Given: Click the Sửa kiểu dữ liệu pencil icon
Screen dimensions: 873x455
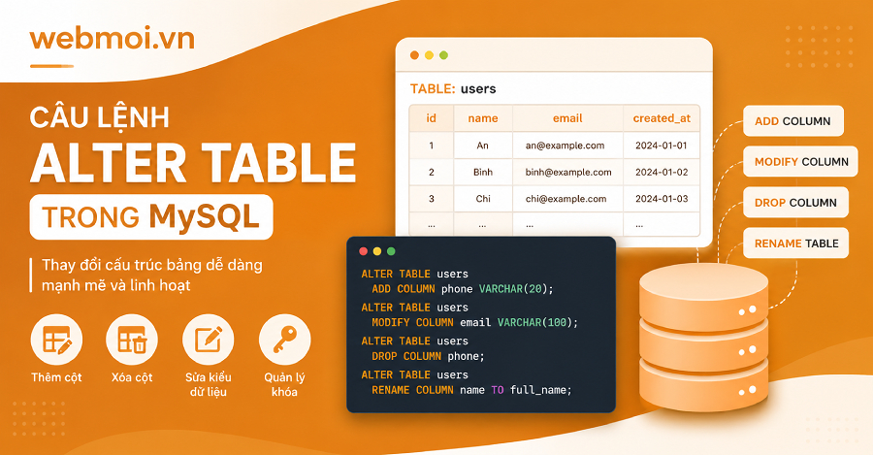Looking at the screenshot, I should 209,340.
